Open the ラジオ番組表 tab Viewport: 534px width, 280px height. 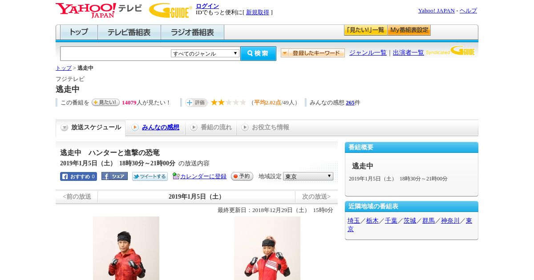[192, 32]
